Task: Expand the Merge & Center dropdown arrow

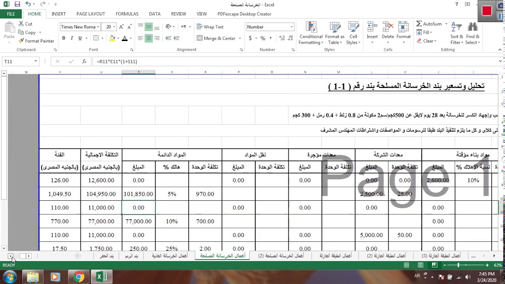Action: tap(239, 38)
